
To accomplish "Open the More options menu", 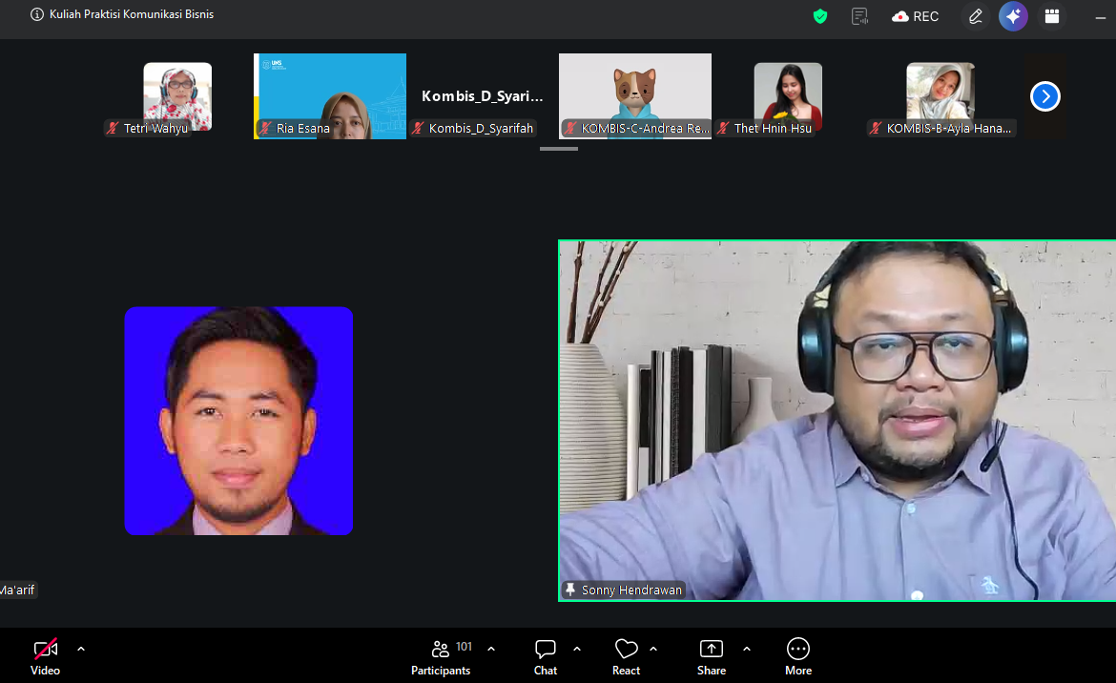I will coord(797,657).
